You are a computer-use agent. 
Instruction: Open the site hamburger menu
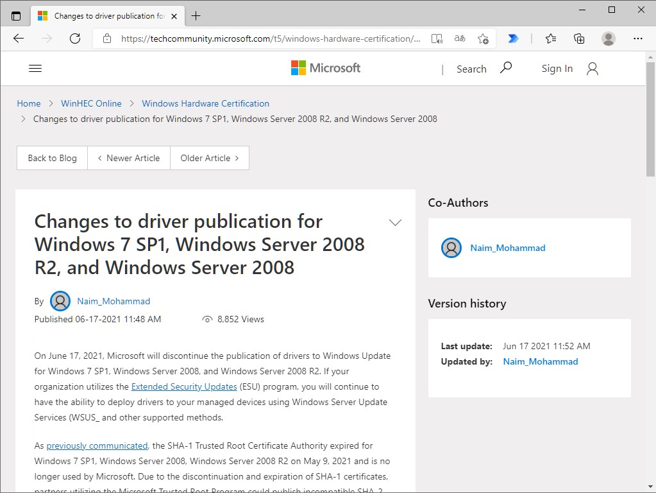(35, 68)
